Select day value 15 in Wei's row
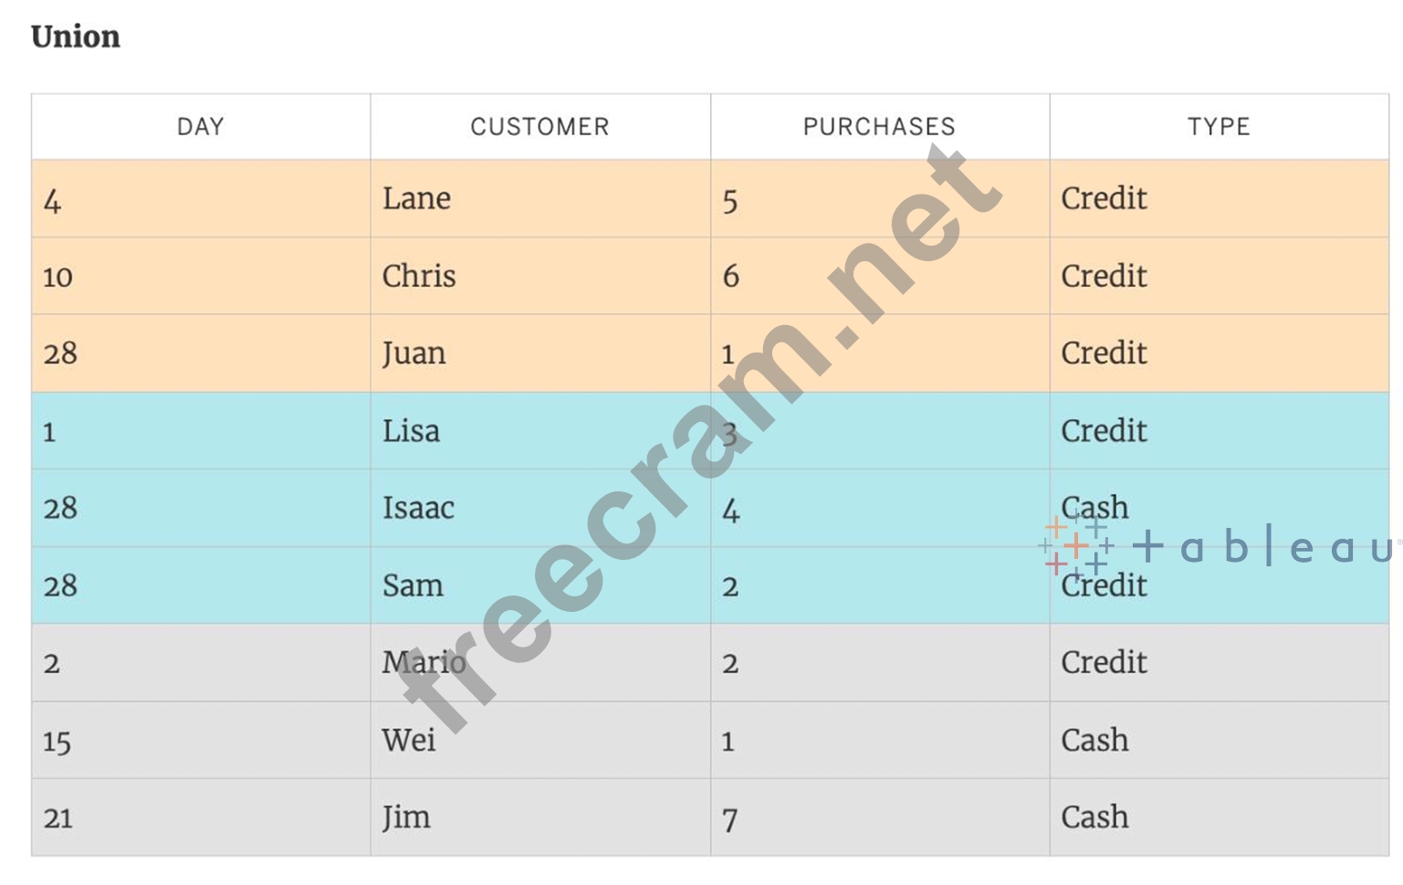The image size is (1403, 885). pyautogui.click(x=57, y=741)
